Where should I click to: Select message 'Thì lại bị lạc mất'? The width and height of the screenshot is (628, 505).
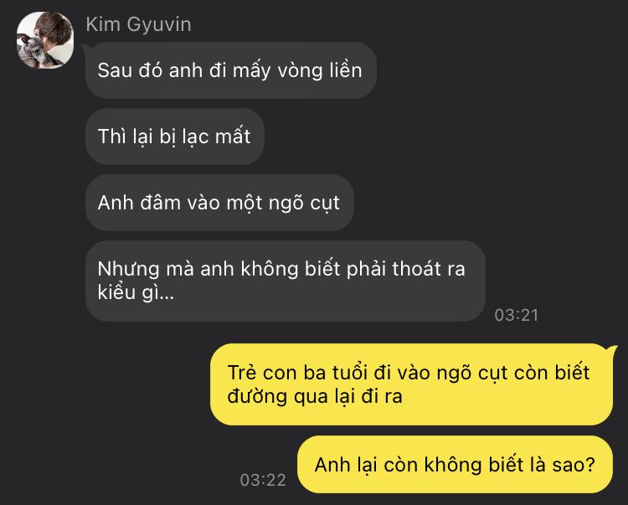tap(175, 137)
